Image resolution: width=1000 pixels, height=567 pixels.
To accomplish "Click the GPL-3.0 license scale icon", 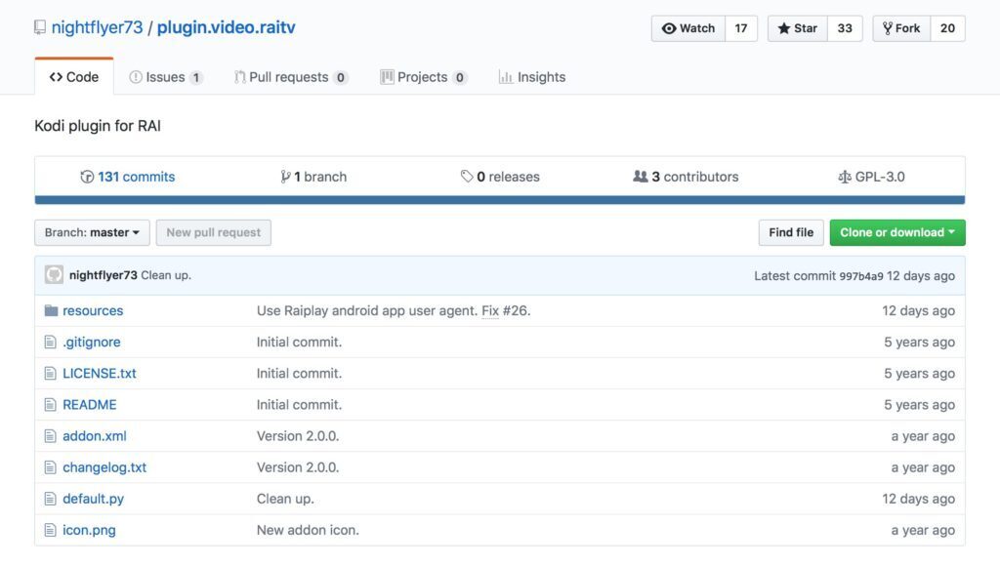I will [844, 177].
